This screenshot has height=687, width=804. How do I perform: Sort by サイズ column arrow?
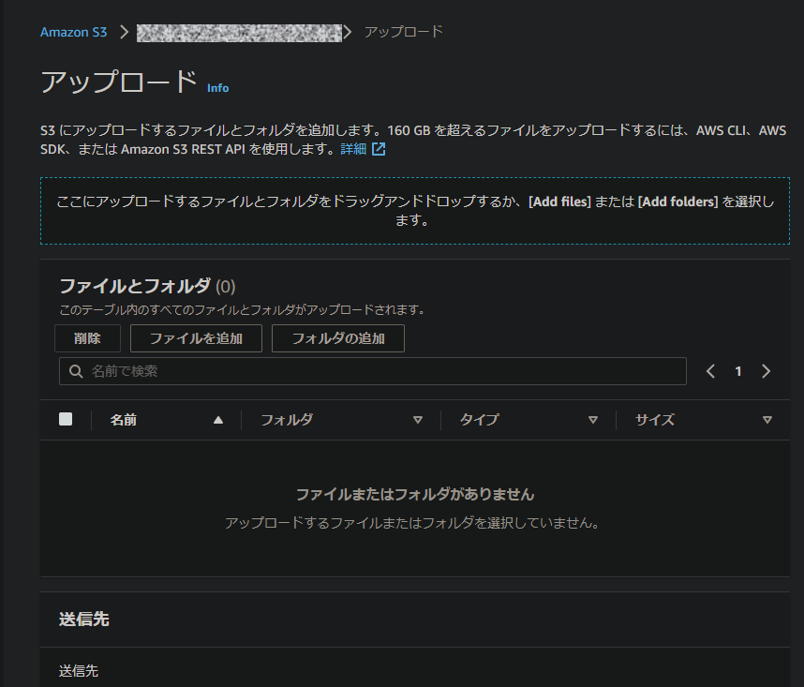(767, 420)
